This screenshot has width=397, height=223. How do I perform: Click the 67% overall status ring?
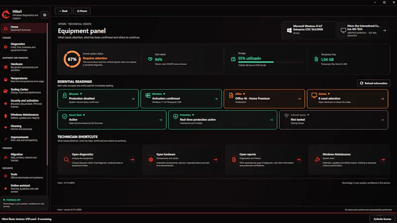click(72, 59)
